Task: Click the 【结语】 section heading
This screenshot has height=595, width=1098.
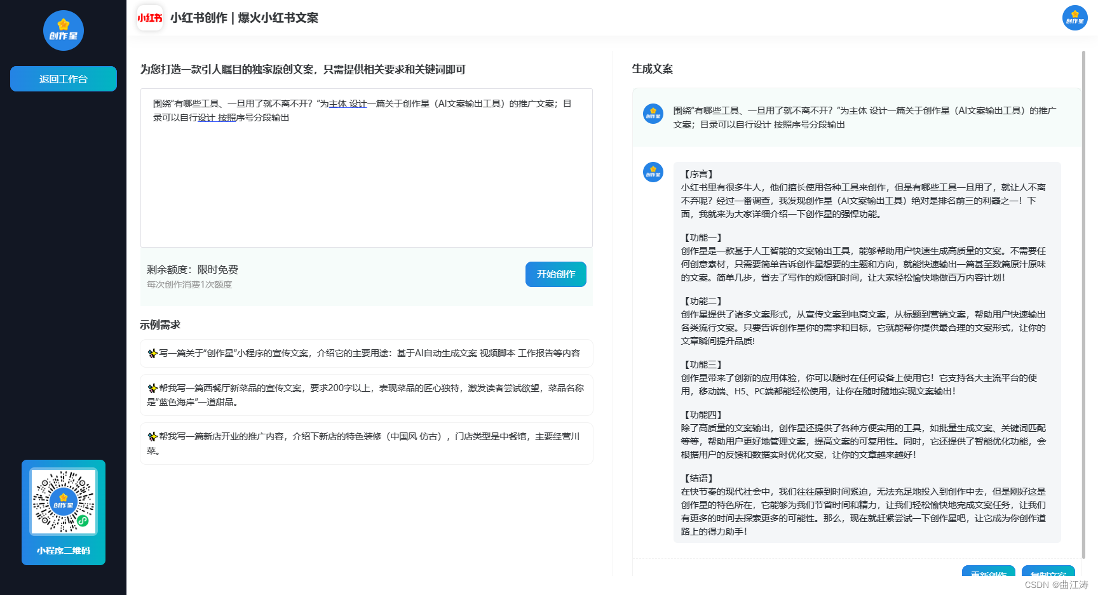Action: pos(698,478)
